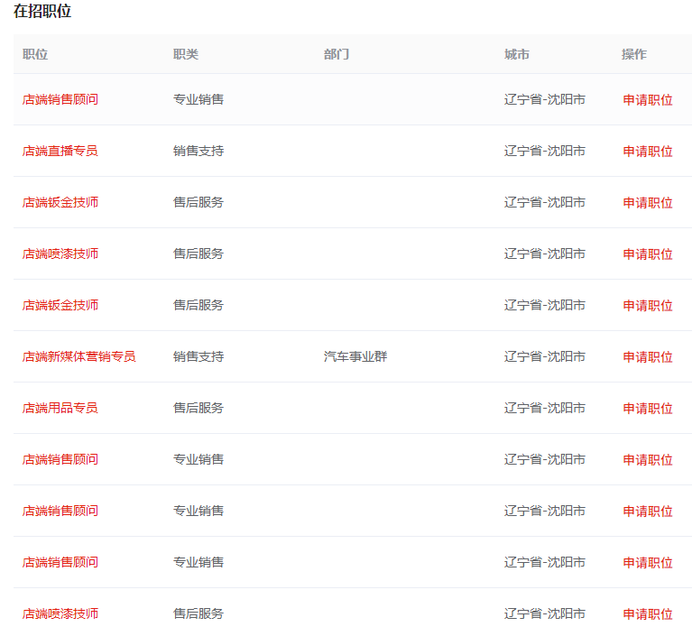Open the 店端新媒体营销专员 job posting
The width and height of the screenshot is (692, 627).
pos(79,356)
